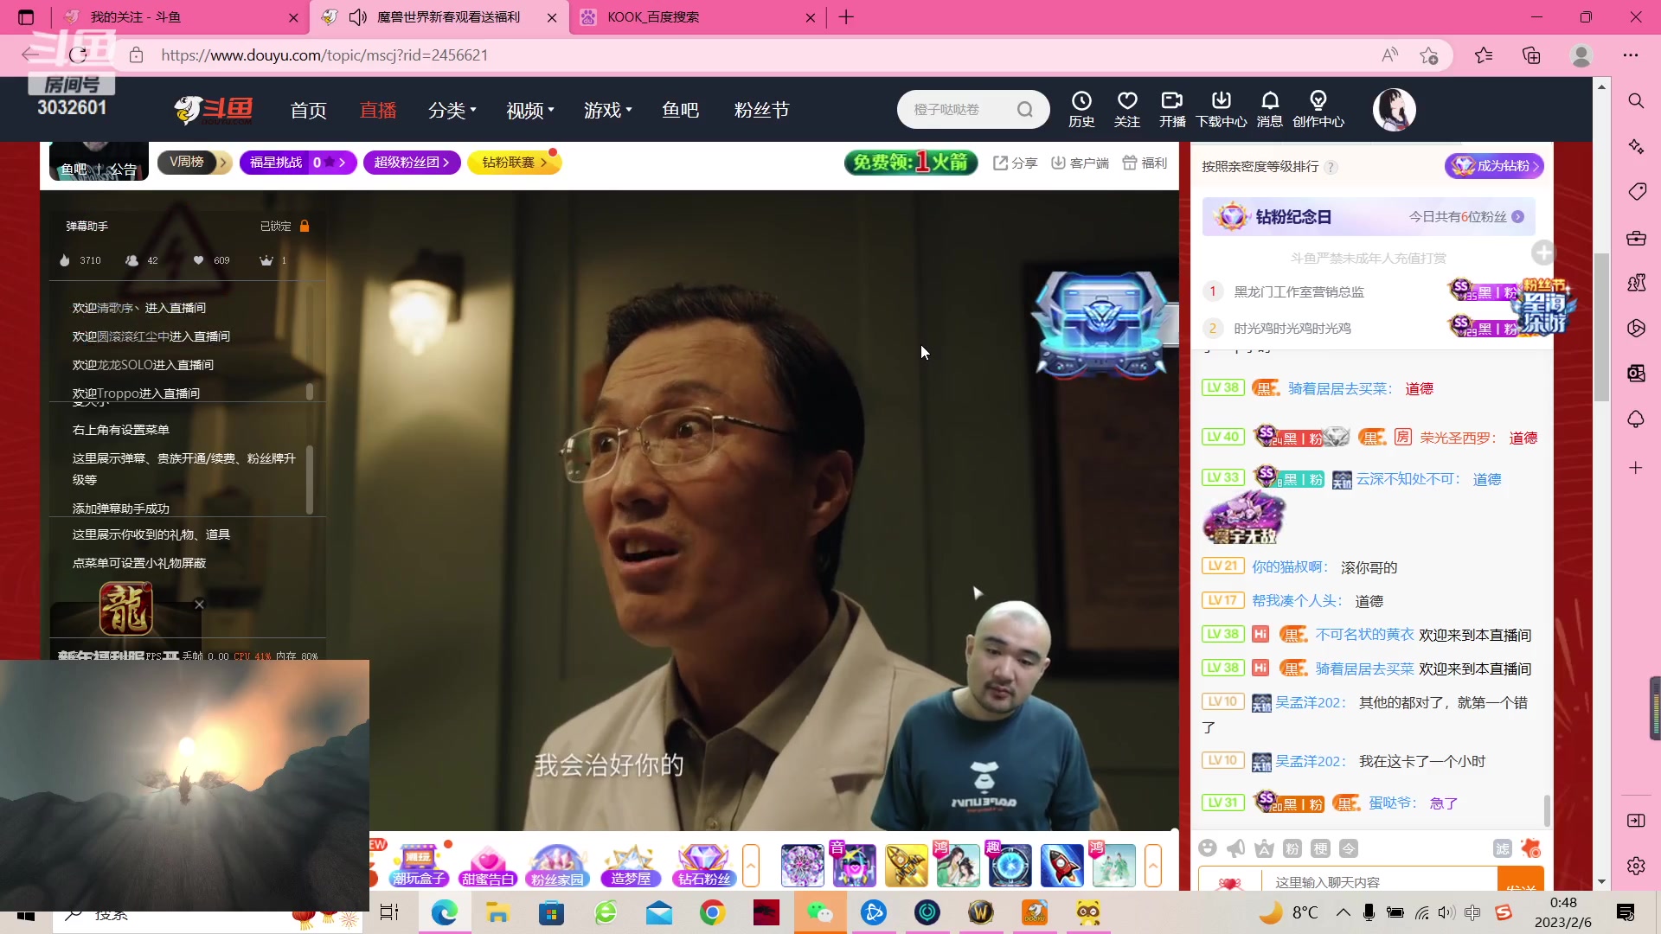The width and height of the screenshot is (1661, 934).
Task: Click 成为钻粉 button
Action: pos(1494,165)
